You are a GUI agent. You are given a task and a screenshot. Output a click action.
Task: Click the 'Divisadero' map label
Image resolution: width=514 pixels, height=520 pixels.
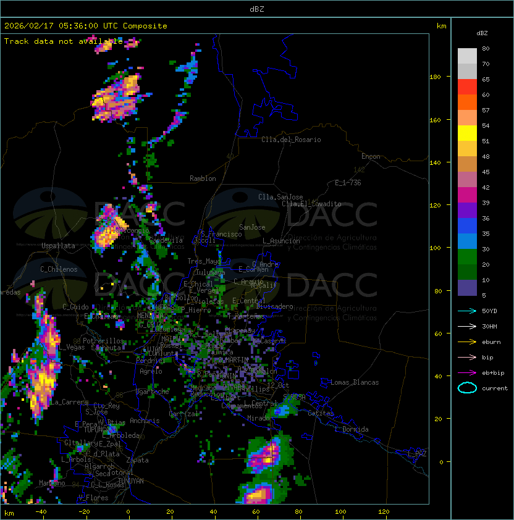(274, 306)
